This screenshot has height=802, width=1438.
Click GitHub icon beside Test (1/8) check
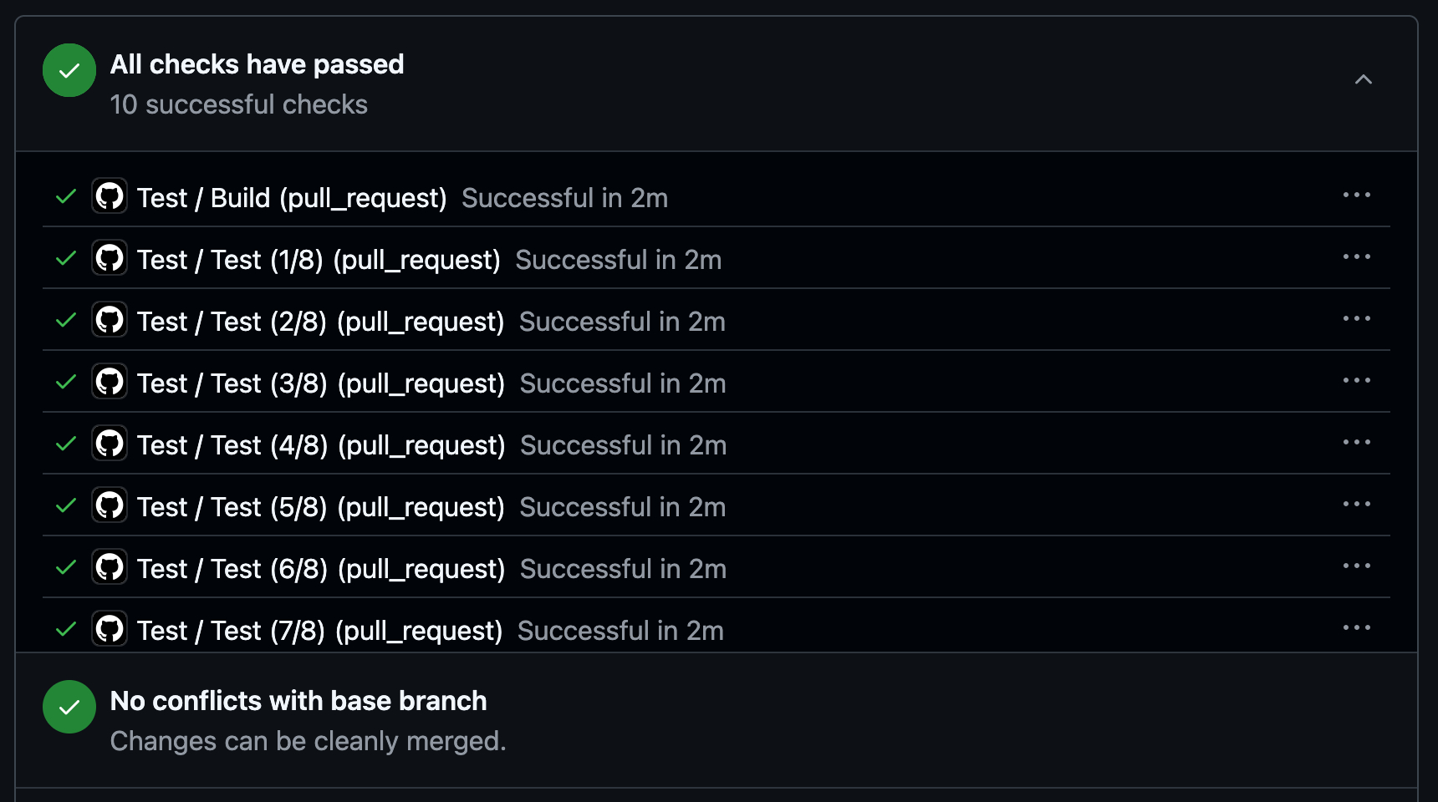110,258
